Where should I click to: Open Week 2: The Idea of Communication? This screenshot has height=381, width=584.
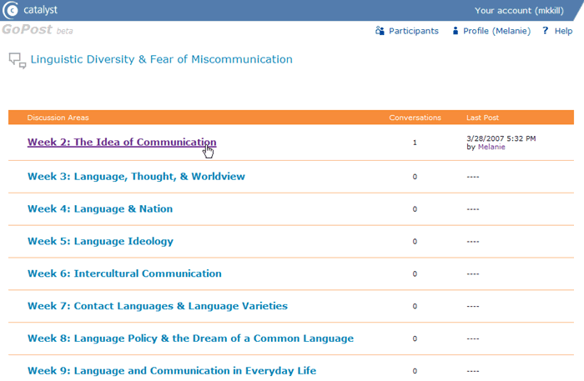122,143
